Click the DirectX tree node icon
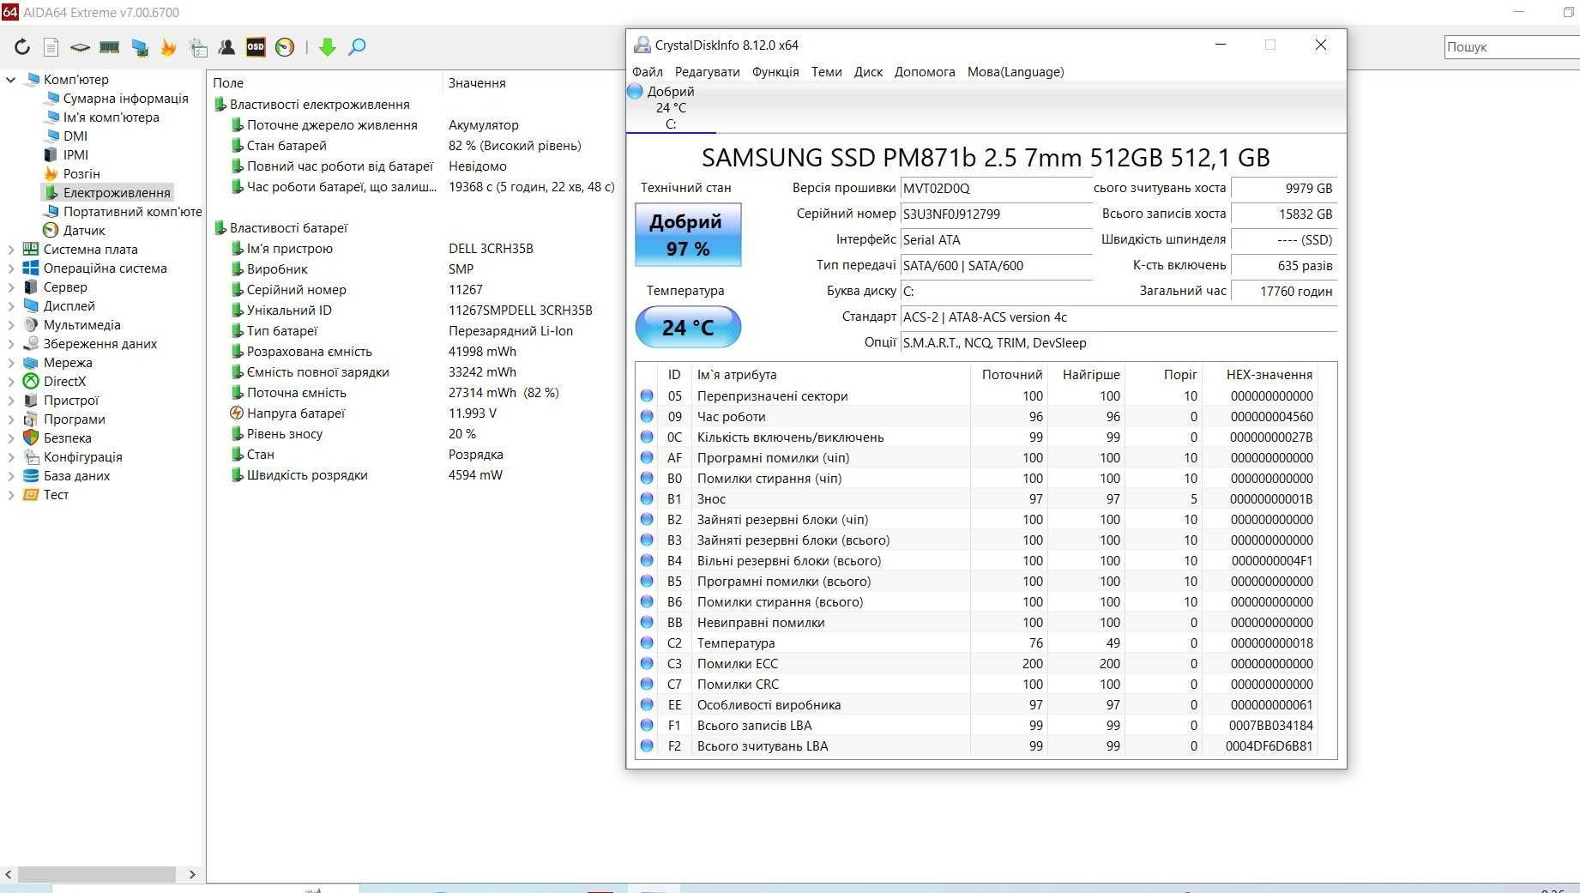This screenshot has width=1580, height=893. (31, 381)
